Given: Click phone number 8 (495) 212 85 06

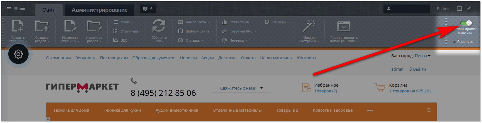Looking at the screenshot, I should click(163, 93).
